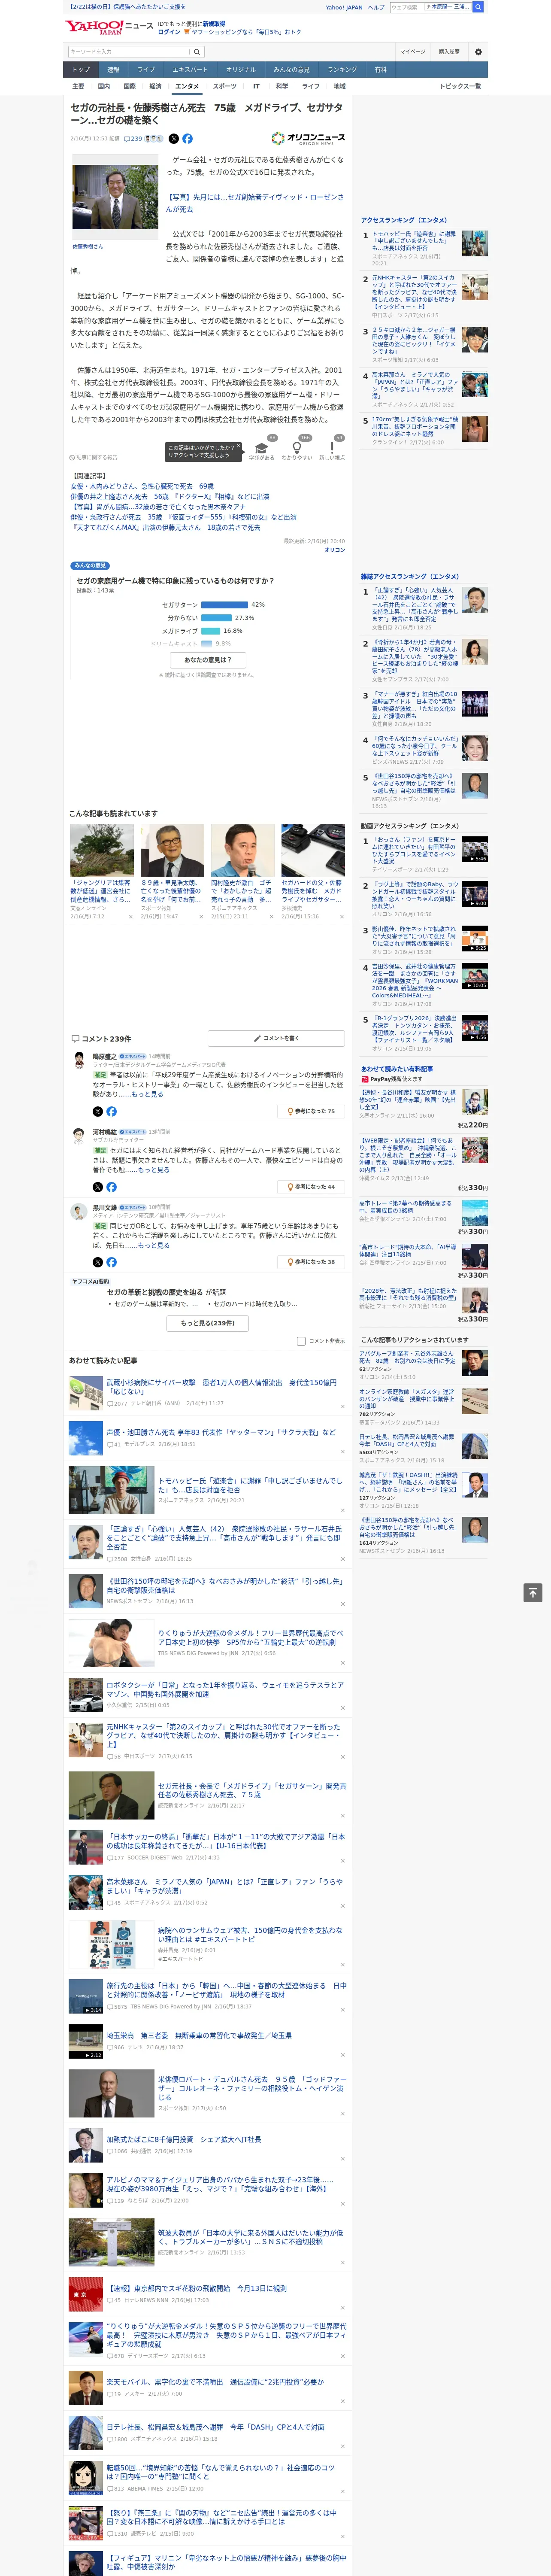Click 河村鳴紘 commenter avatar

tap(78, 1135)
